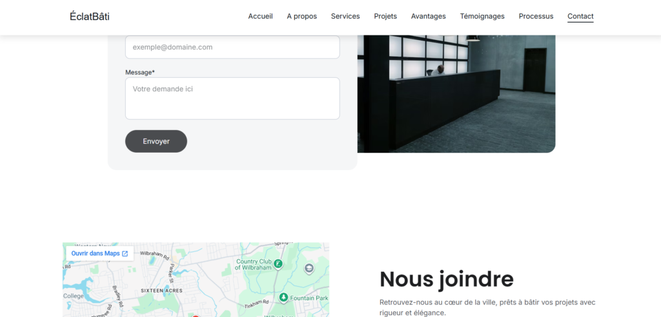
Task: Click the Sixteen Acres label on map
Action: point(161,291)
